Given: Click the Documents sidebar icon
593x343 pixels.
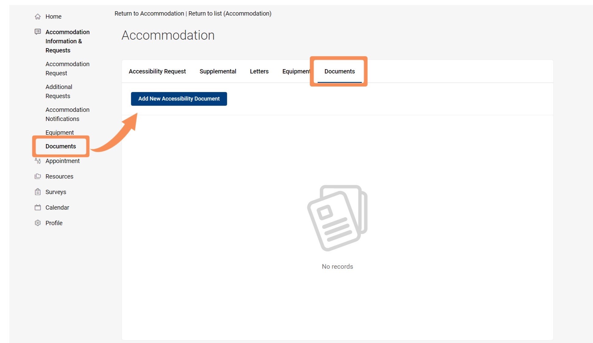Looking at the screenshot, I should click(60, 146).
